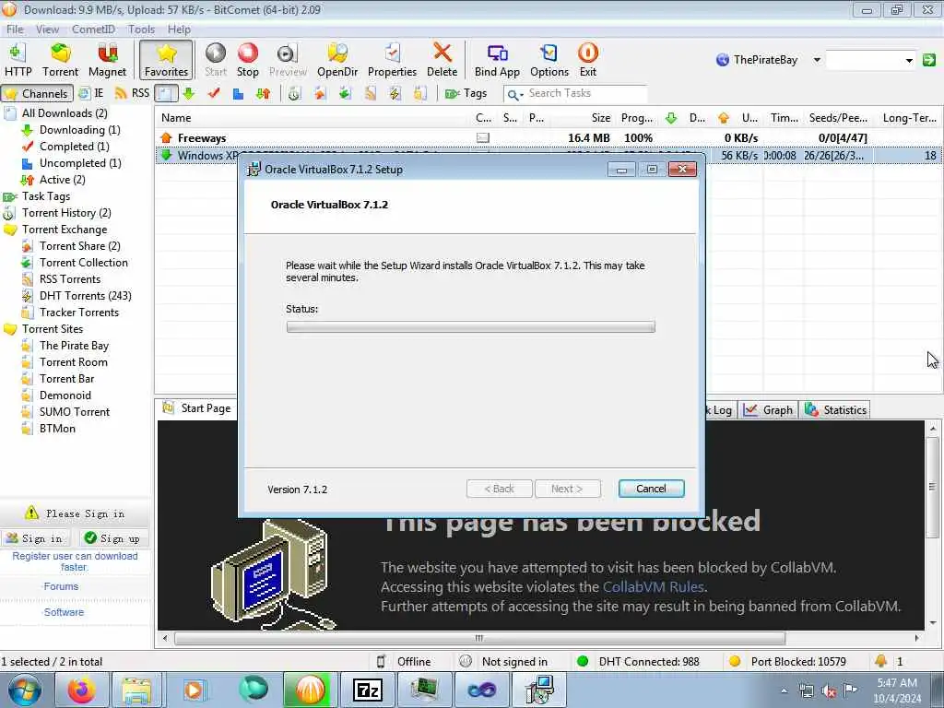Open the search type dropdown in Search Tasks
944x708 pixels.
[514, 94]
